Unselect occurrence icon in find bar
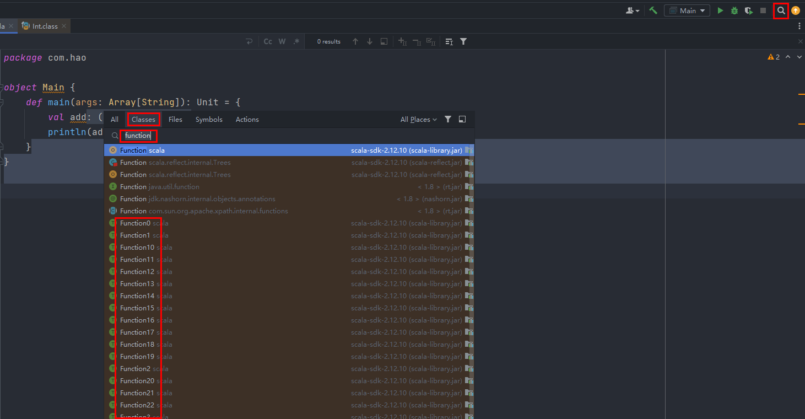805x419 pixels. [417, 41]
